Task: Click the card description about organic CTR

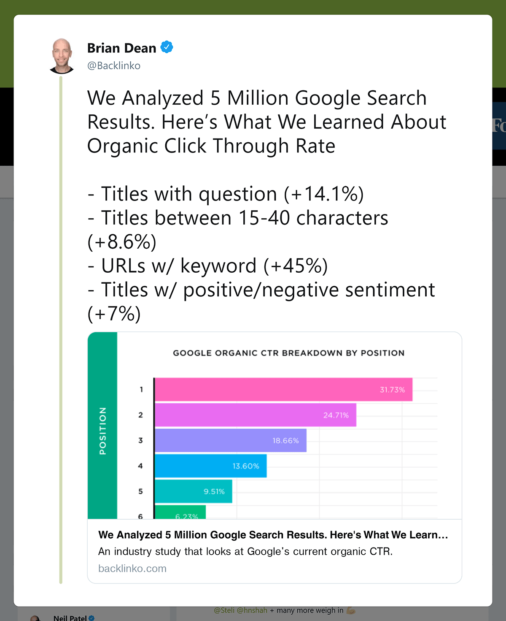Action: click(245, 552)
